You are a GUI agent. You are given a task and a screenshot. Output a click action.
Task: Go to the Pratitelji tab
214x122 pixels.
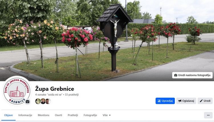click(73, 115)
